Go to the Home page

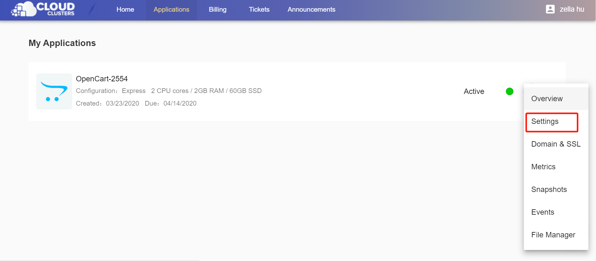(125, 9)
